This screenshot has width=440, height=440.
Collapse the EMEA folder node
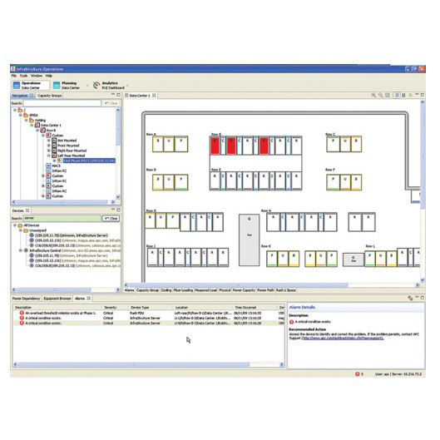coord(21,116)
